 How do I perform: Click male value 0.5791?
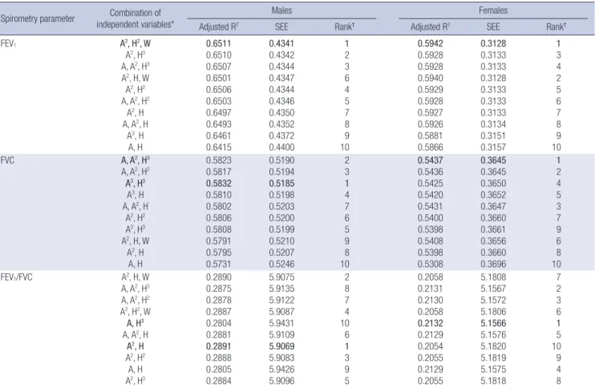click(x=219, y=241)
